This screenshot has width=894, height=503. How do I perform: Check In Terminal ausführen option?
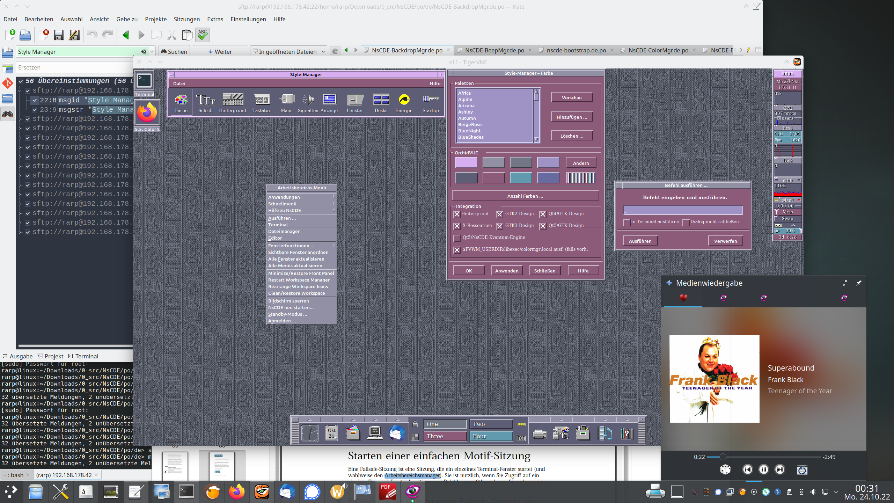627,222
